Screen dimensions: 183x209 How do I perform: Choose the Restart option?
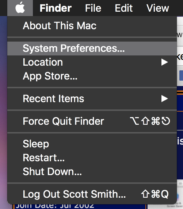(92, 158)
